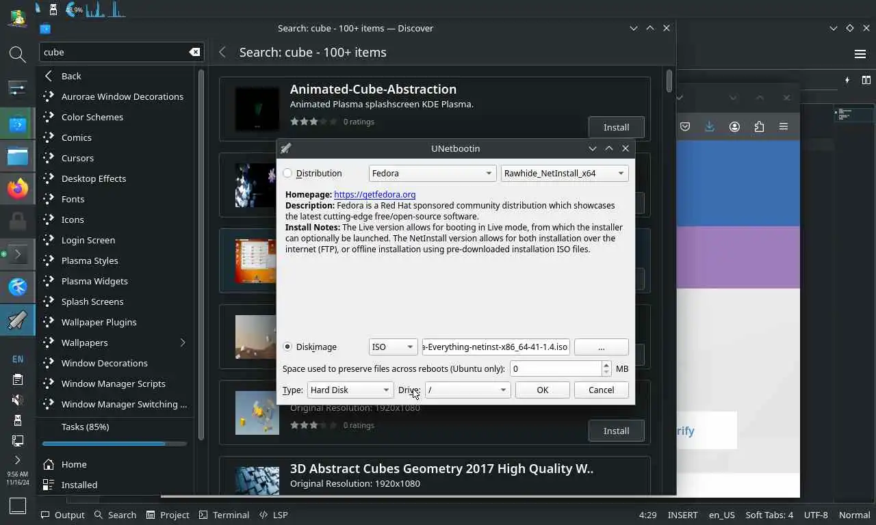Image resolution: width=876 pixels, height=525 pixels.
Task: Open the Dolphin file manager icon
Action: point(18,157)
